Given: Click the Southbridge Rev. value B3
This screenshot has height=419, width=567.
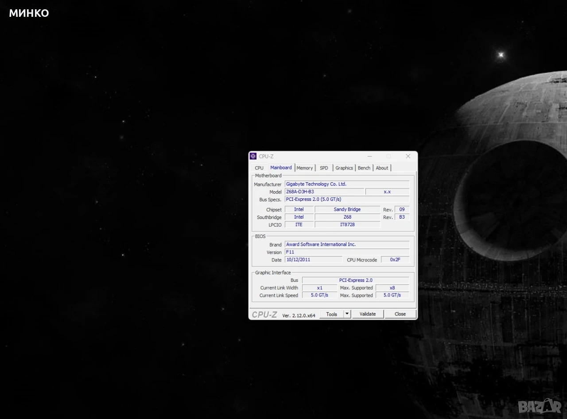Looking at the screenshot, I should tap(402, 217).
